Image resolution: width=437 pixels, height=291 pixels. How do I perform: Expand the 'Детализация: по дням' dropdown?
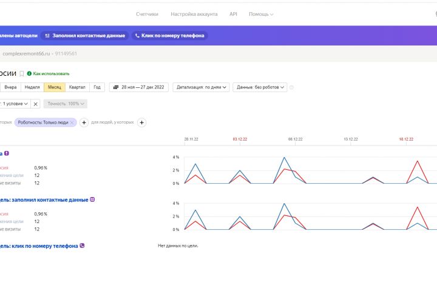coord(202,87)
